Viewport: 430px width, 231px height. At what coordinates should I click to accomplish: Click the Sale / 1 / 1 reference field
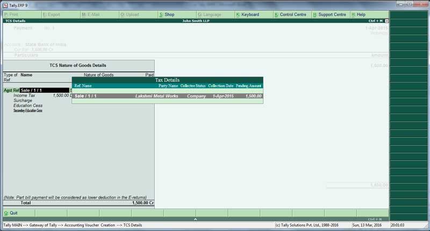(x=45, y=90)
